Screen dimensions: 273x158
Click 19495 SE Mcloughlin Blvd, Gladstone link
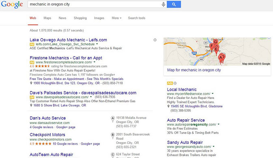click(x=197, y=106)
